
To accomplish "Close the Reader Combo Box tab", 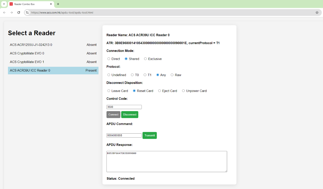I will 51,4.
